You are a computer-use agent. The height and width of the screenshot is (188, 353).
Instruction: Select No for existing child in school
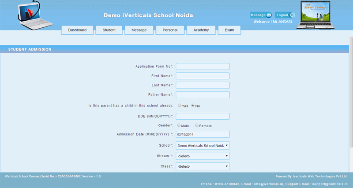(193, 106)
